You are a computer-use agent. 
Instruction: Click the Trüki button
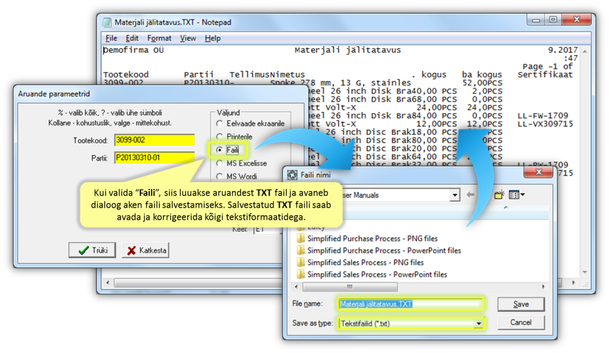pyautogui.click(x=92, y=250)
